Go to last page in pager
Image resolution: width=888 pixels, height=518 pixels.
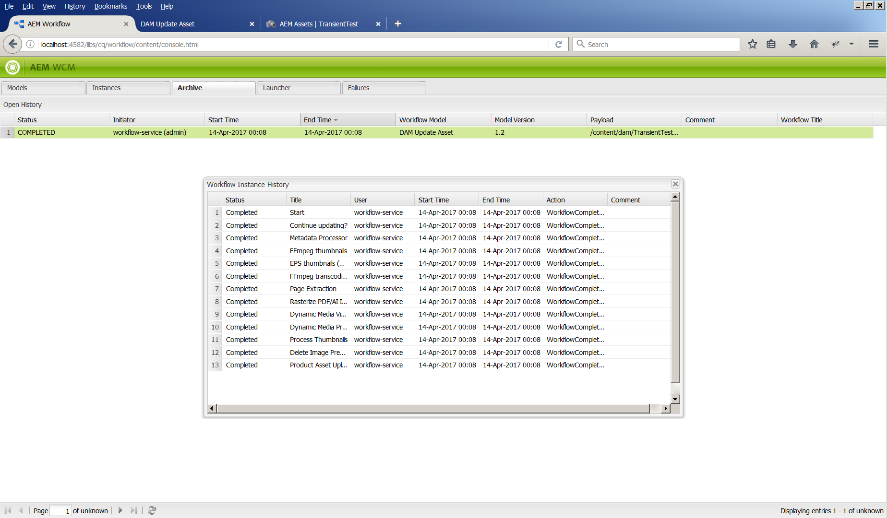134,510
